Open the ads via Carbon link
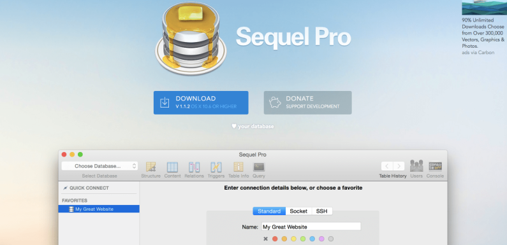The image size is (507, 245). click(x=478, y=52)
